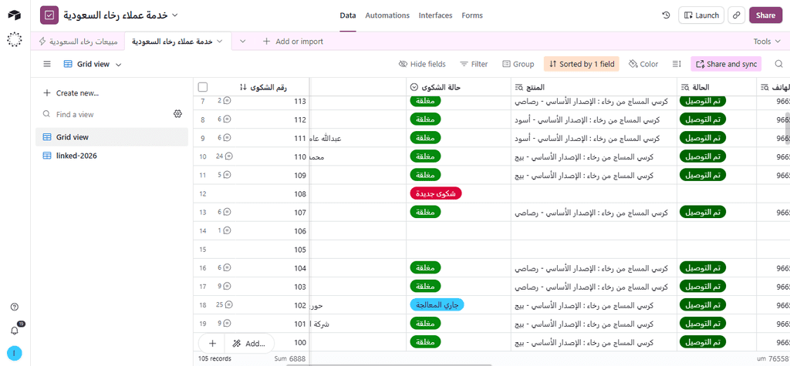Click the lookup icon of الحالة column

(x=685, y=87)
